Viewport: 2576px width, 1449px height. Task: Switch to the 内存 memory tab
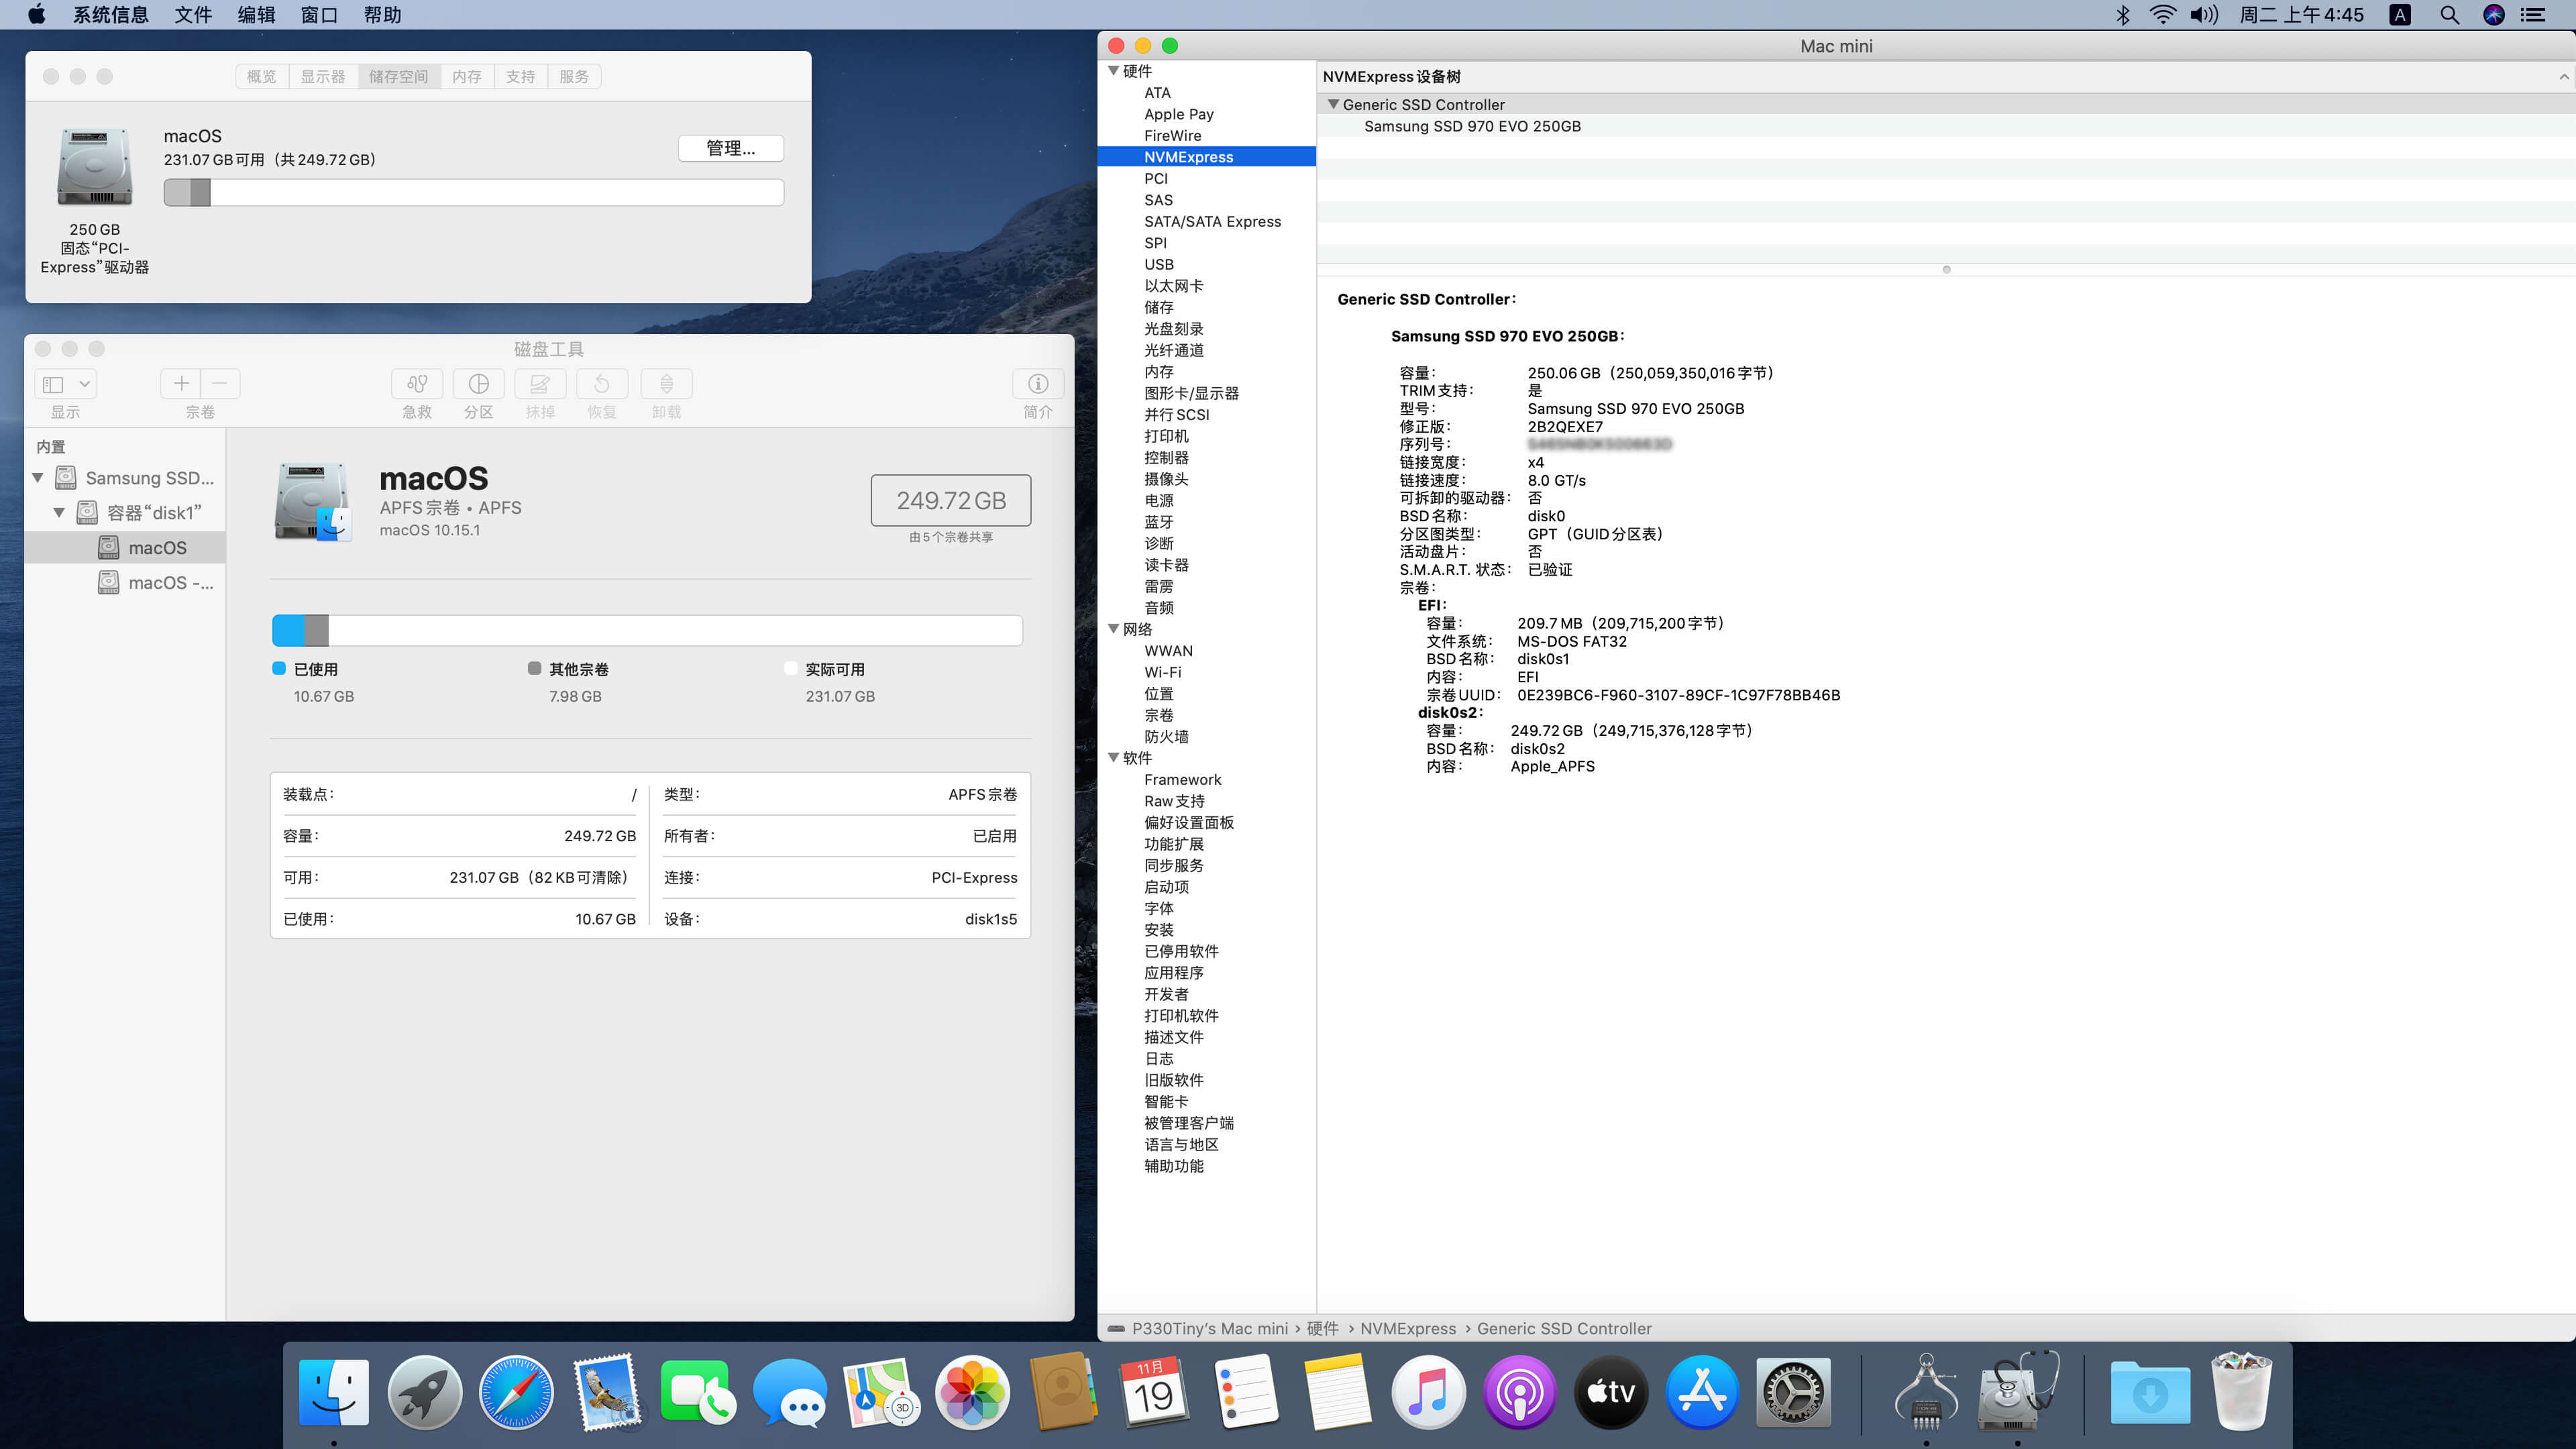coord(466,77)
